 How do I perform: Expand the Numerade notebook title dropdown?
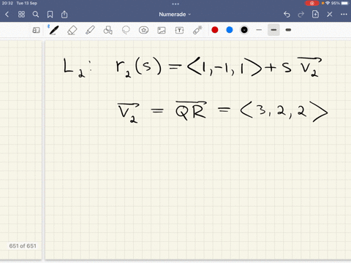[x=175, y=15]
